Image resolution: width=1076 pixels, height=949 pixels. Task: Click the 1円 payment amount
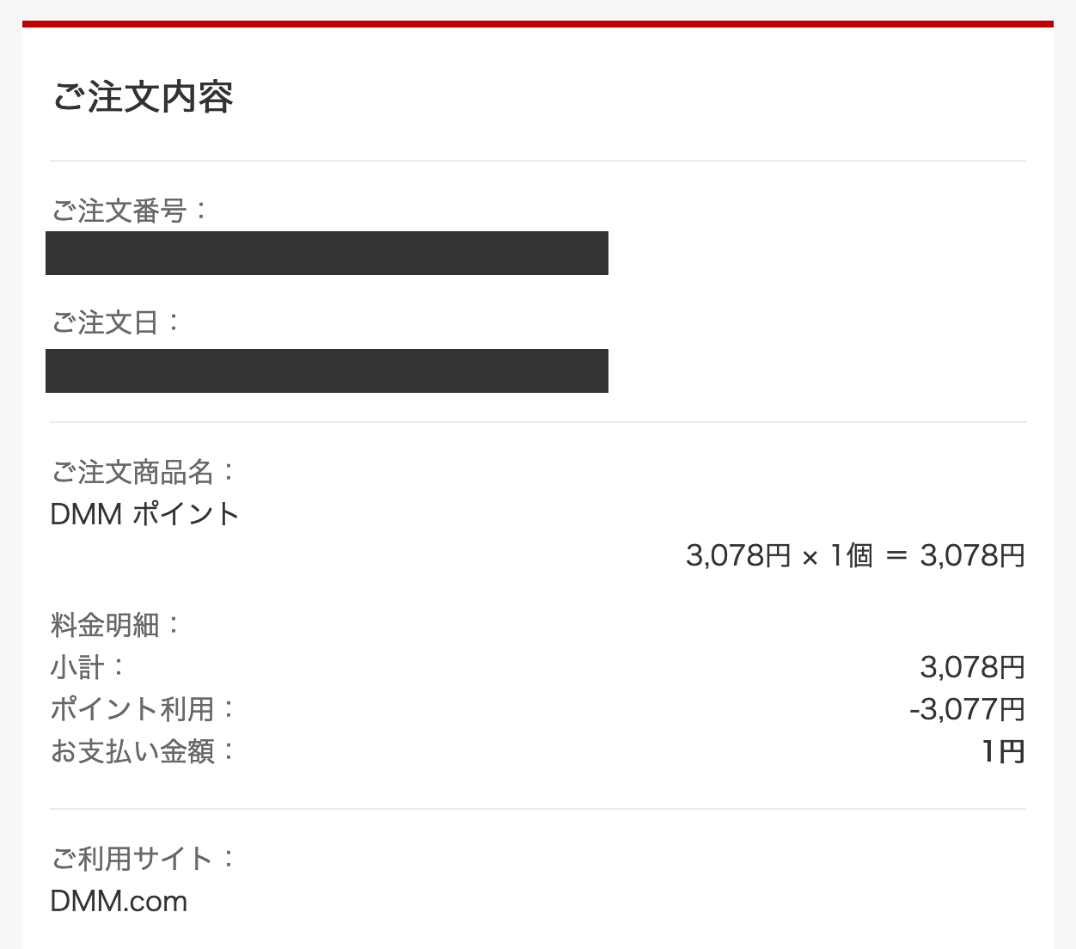1003,751
